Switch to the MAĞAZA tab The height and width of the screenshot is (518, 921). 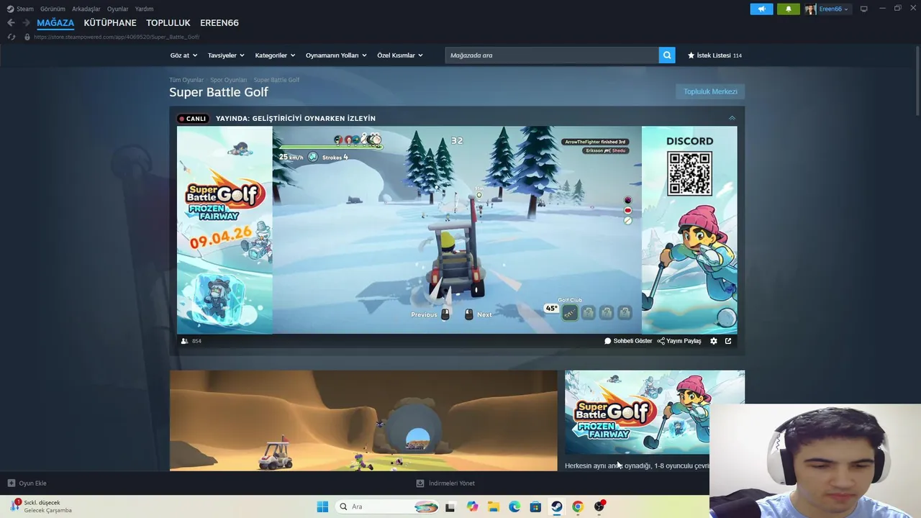point(55,23)
